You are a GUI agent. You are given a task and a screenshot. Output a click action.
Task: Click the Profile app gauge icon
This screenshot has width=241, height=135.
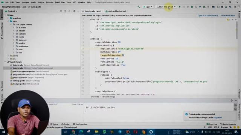[200, 7]
